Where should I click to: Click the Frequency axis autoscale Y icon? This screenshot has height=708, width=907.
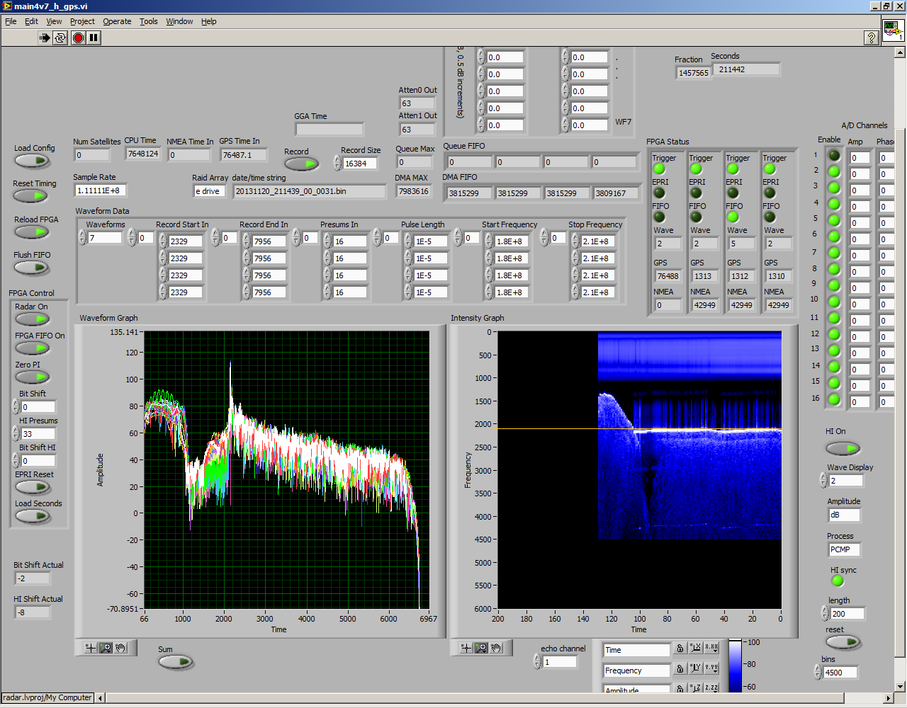pos(695,668)
